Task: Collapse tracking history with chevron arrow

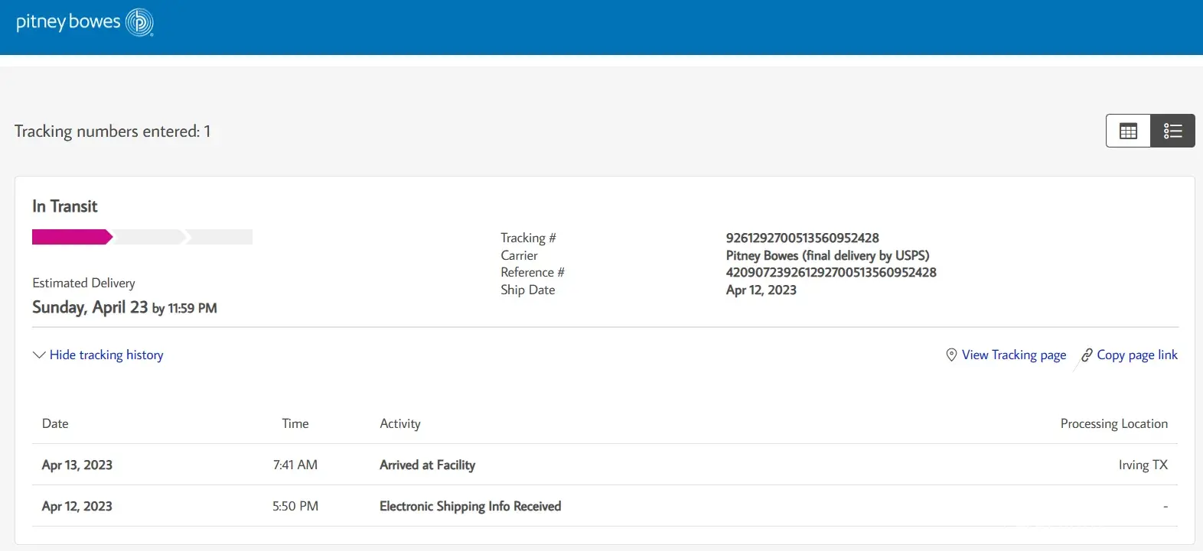Action: pyautogui.click(x=39, y=355)
